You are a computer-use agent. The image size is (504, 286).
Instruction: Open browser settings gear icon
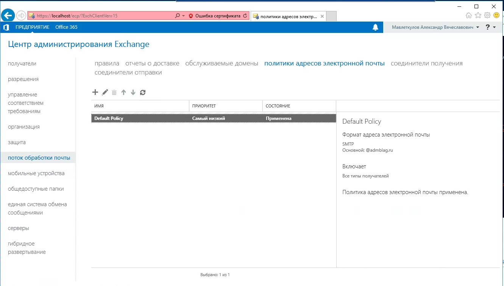[487, 16]
